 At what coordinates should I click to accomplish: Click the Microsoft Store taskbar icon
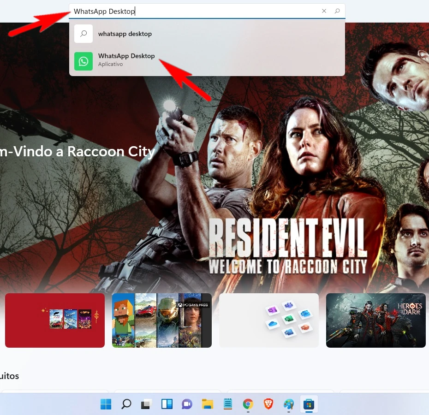click(309, 404)
